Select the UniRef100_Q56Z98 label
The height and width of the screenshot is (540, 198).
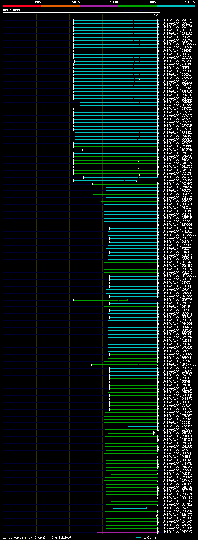coord(178,300)
